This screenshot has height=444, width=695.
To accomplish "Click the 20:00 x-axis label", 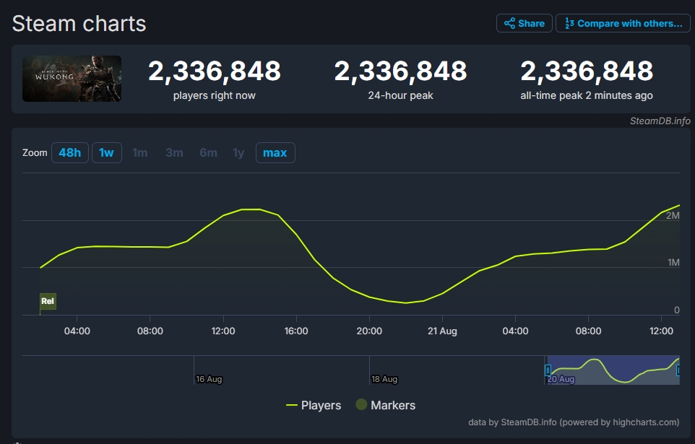I will coord(369,331).
